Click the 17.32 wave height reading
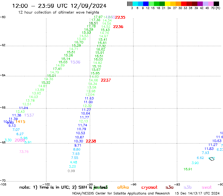 coord(101,46)
